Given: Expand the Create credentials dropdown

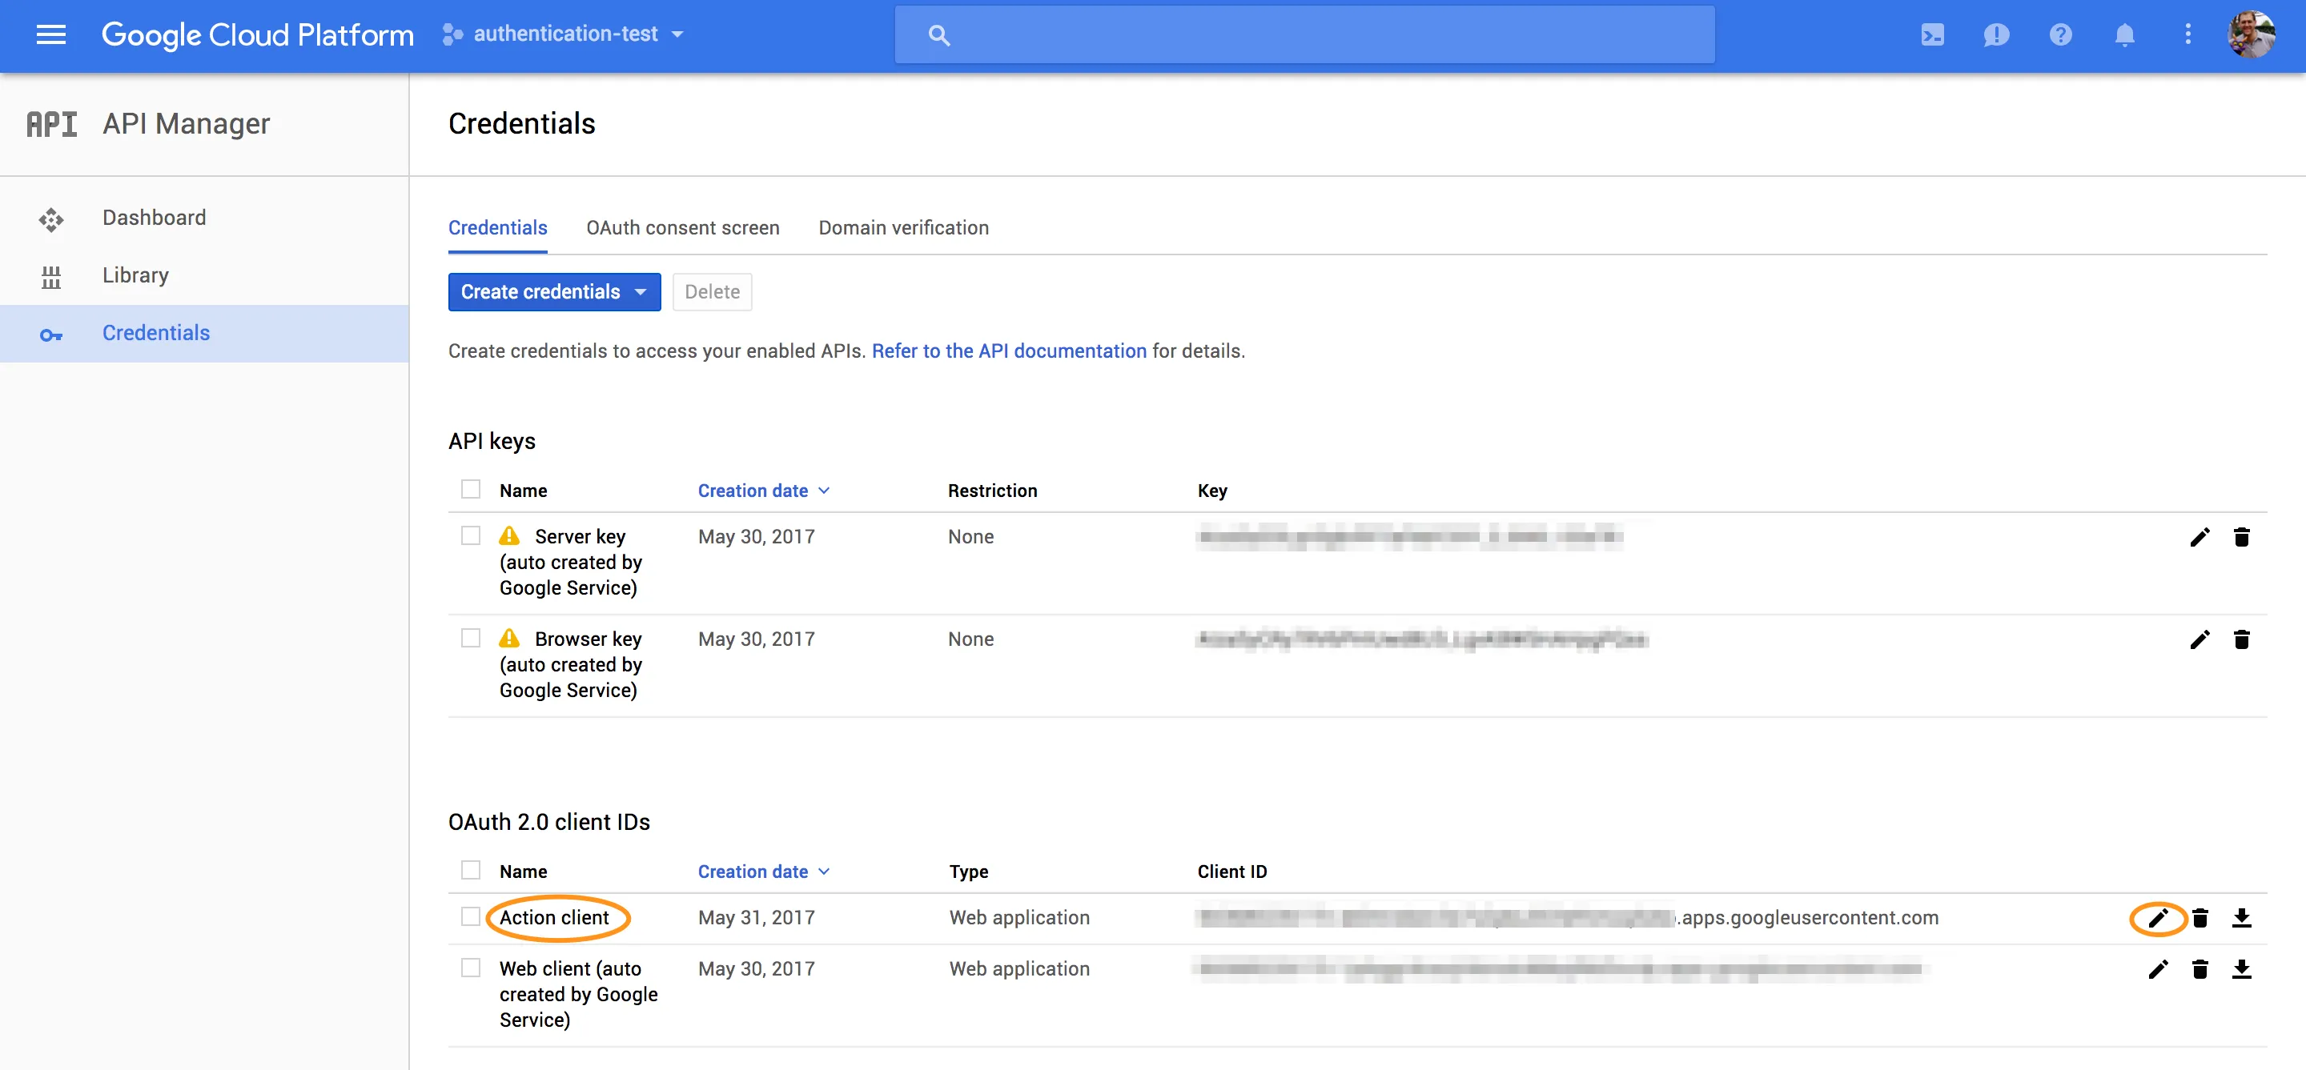Looking at the screenshot, I should point(554,291).
